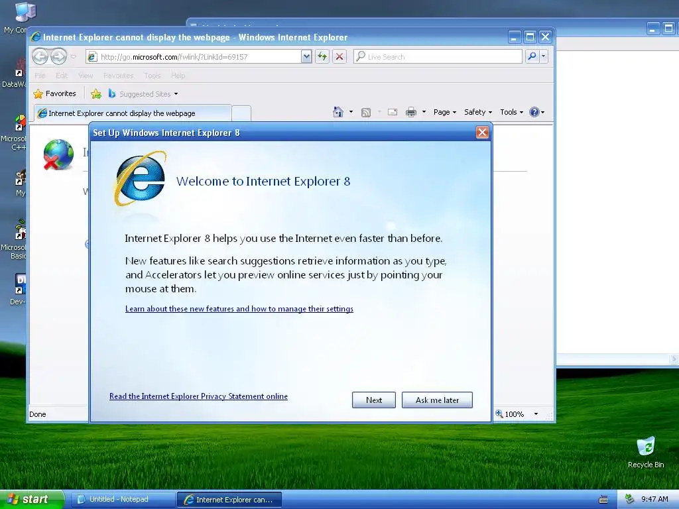
Task: Open the Recycle Bin desktop icon
Action: [646, 452]
